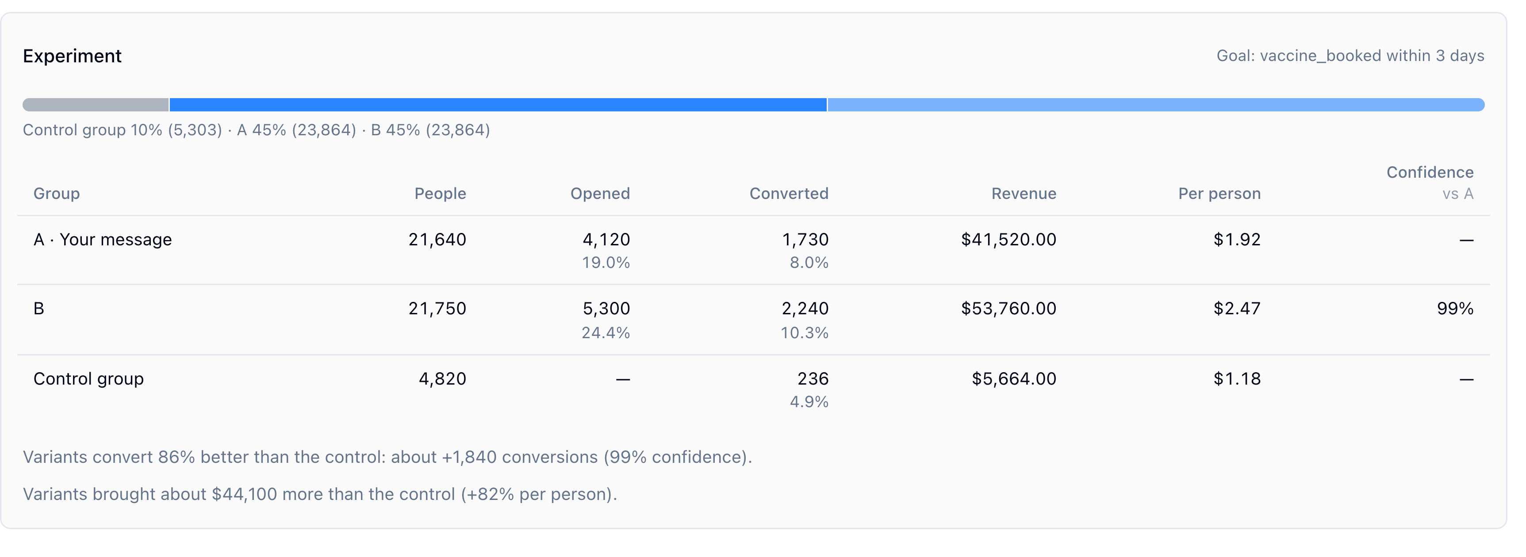This screenshot has height=557, width=1526.
Task: Click conversion rate 10.3%
Action: click(804, 333)
